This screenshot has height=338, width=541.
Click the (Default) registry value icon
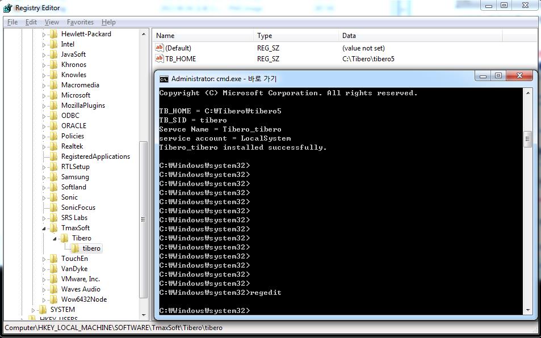159,48
